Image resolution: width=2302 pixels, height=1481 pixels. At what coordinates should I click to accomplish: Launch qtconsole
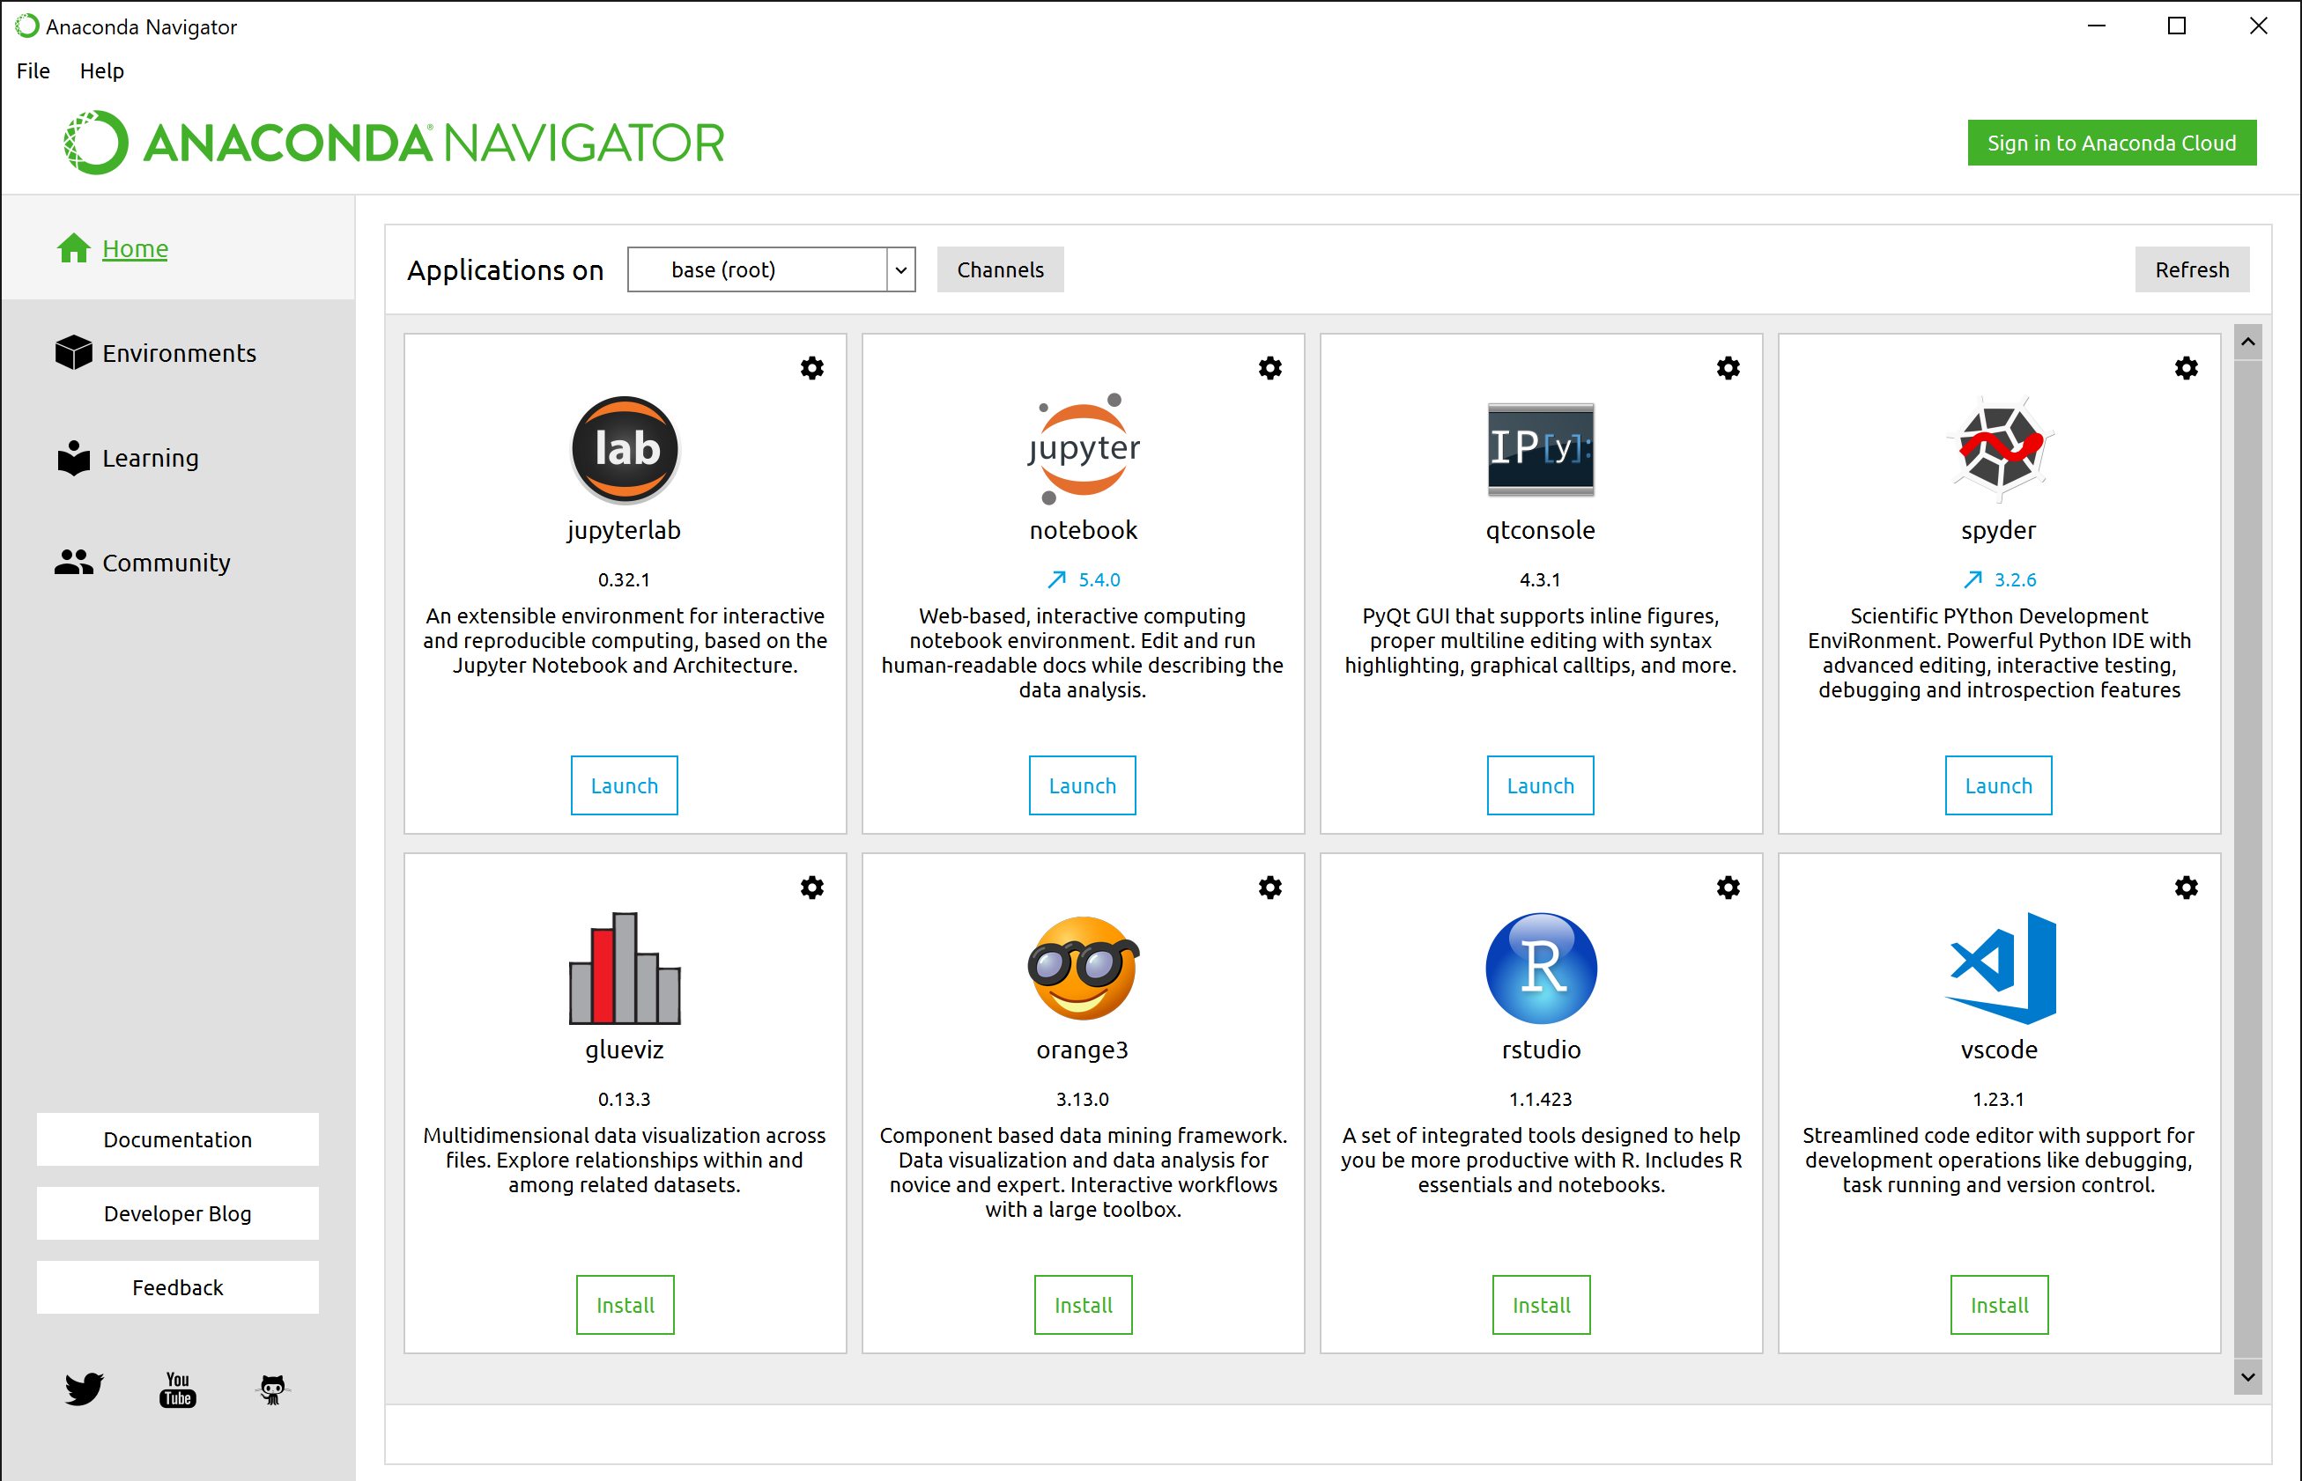pos(1540,785)
